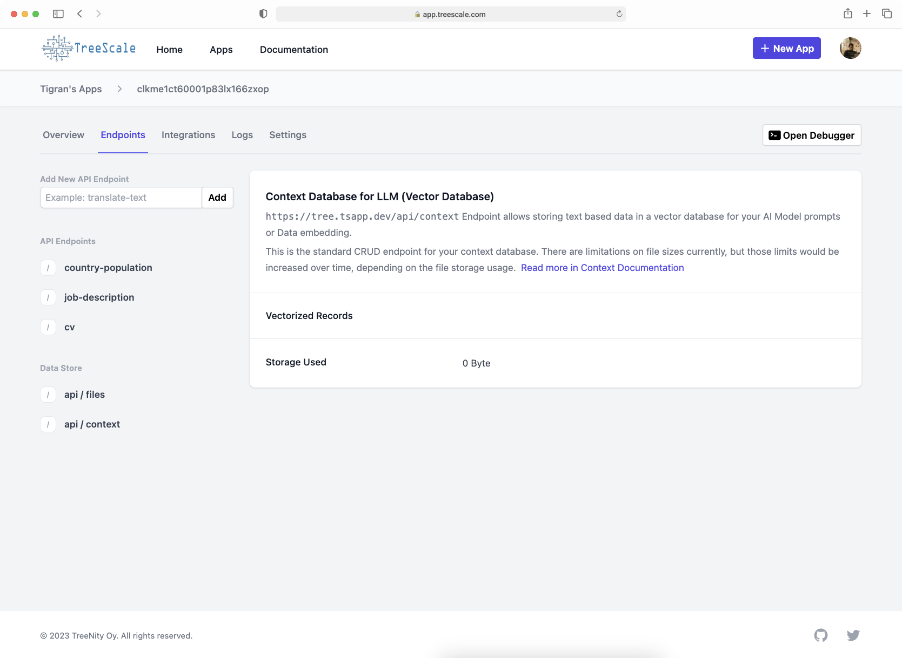Open the GitHub icon link in footer
The image size is (902, 658).
(820, 635)
